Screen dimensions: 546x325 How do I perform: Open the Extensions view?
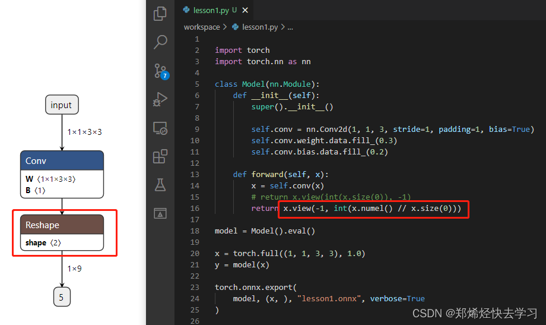[160, 157]
